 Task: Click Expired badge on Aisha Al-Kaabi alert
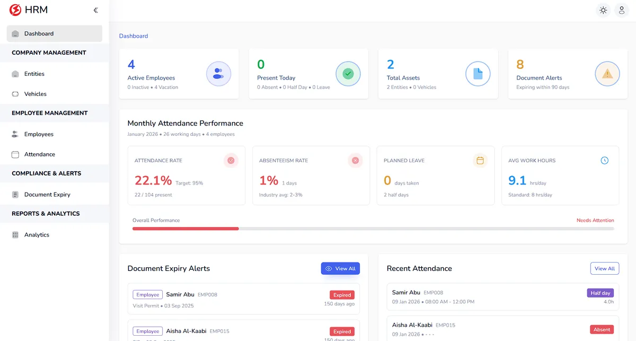click(x=342, y=331)
